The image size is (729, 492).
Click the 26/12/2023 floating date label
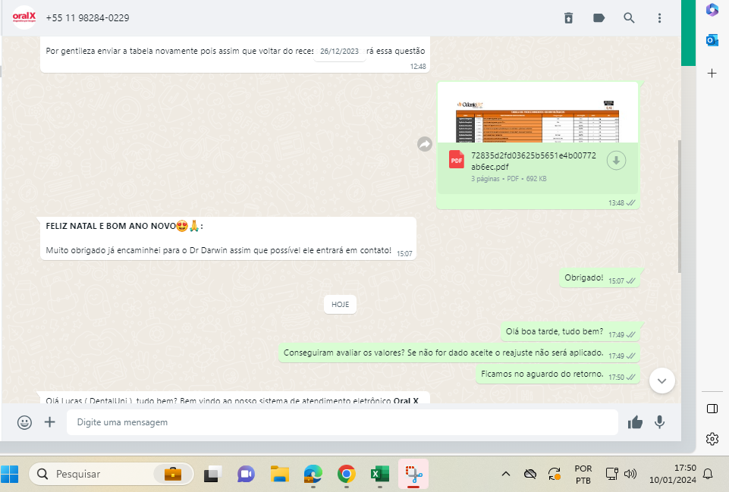[x=339, y=51]
